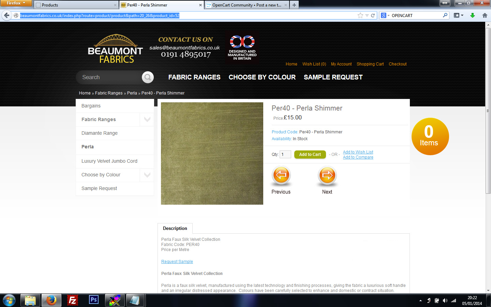
Task: Expand the Fabric Ranges sidebar chevron
Action: 147,119
